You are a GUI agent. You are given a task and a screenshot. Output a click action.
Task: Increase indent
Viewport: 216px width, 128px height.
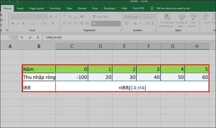87,24
